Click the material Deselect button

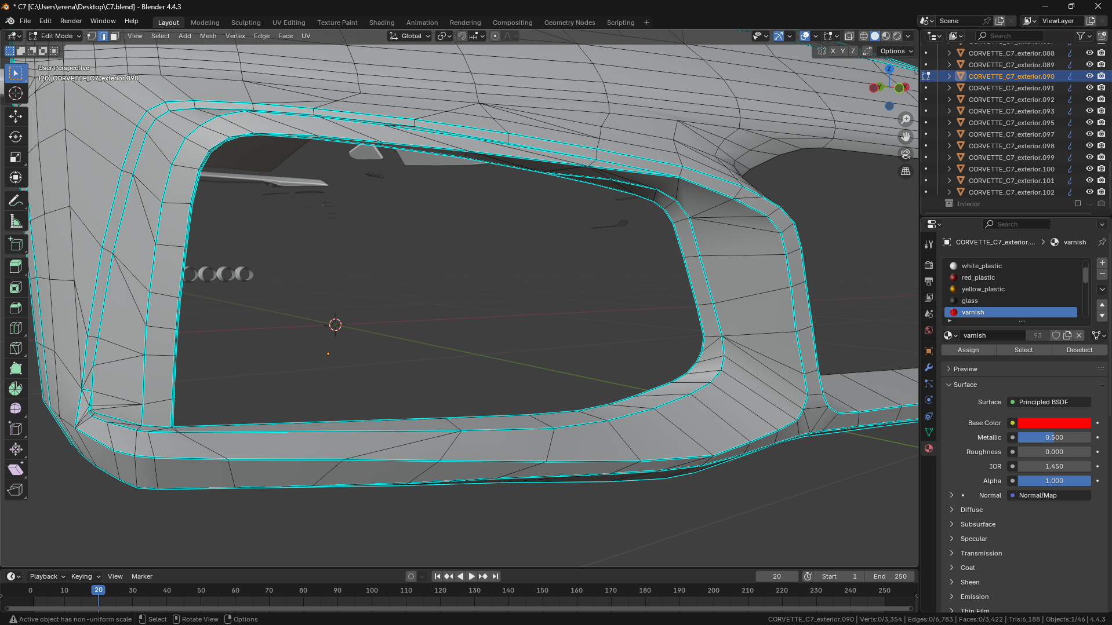coord(1079,350)
